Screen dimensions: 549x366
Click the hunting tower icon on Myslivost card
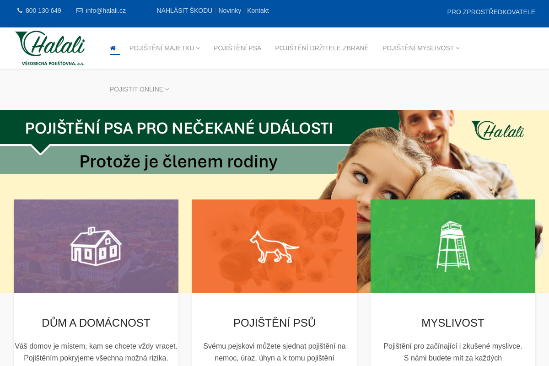point(453,246)
